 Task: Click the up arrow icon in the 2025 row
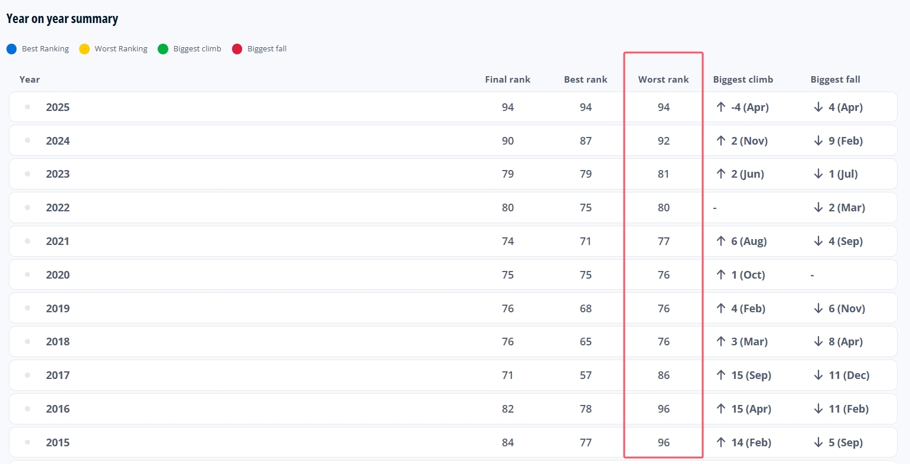720,107
